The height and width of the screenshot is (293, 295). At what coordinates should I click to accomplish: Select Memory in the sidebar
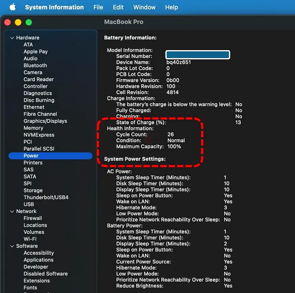(x=33, y=128)
